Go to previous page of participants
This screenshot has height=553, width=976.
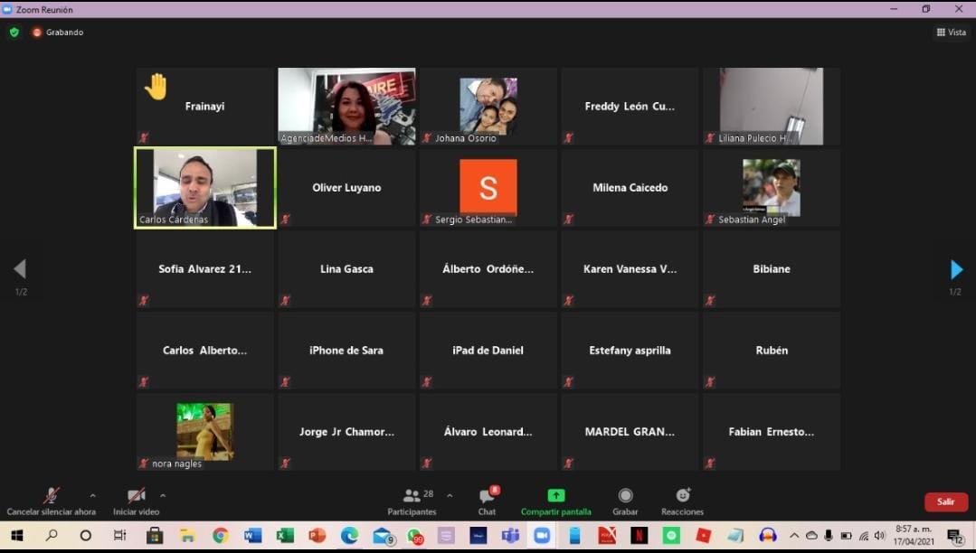pos(20,269)
